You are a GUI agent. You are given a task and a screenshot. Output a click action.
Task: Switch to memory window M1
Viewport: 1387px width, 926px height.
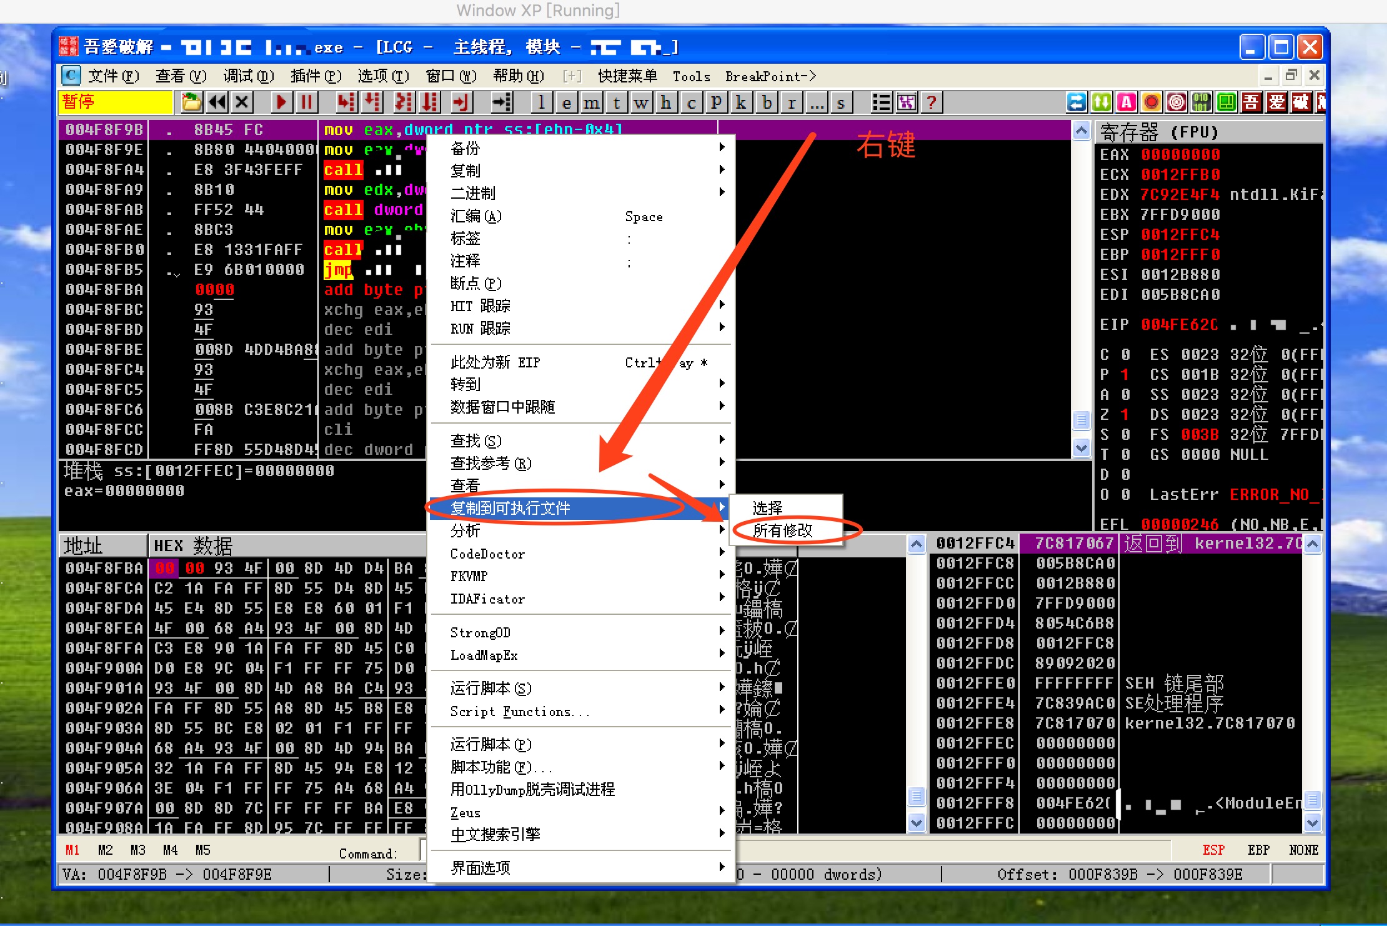pyautogui.click(x=72, y=850)
